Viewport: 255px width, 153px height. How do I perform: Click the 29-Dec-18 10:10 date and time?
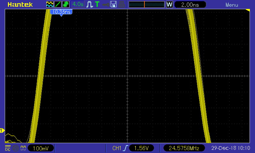(230, 148)
